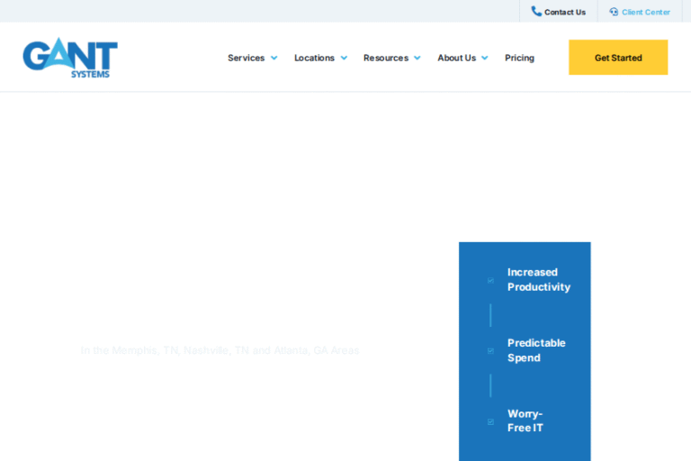The image size is (691, 461).
Task: Click the check icon beside Predictable Spend
Action: (490, 350)
